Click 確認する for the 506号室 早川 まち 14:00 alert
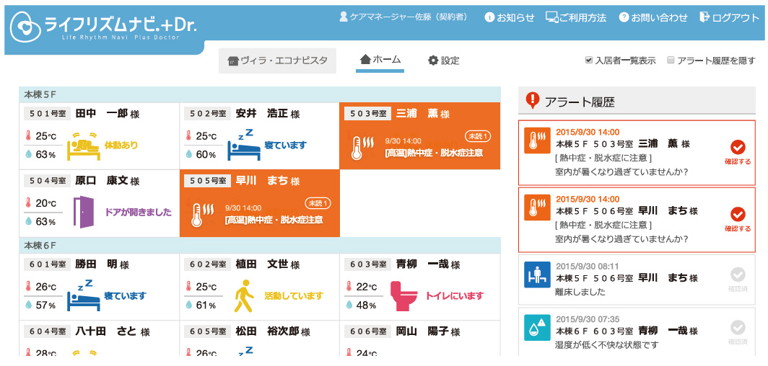The image size is (768, 366). [x=738, y=220]
